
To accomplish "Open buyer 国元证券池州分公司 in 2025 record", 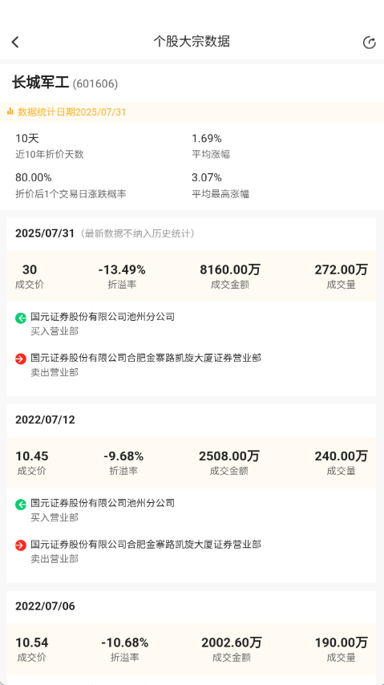I will click(103, 317).
